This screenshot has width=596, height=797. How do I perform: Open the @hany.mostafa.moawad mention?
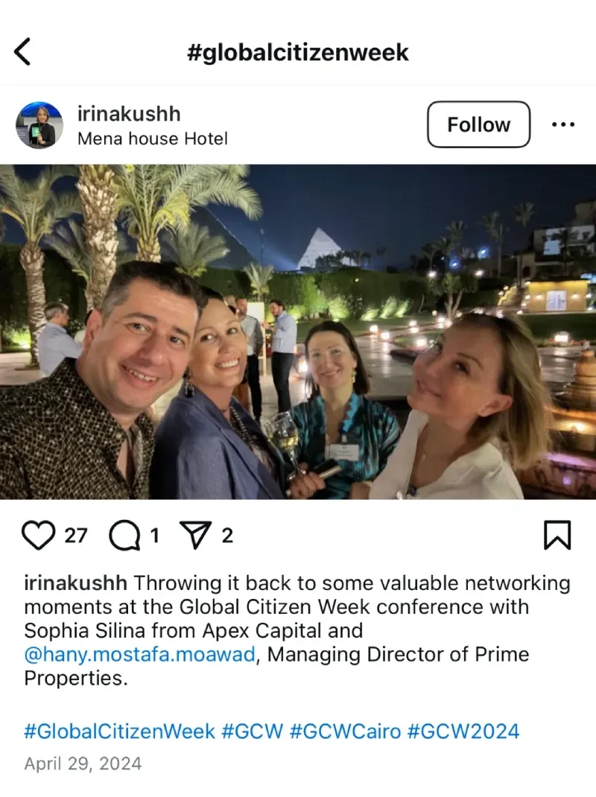(140, 655)
